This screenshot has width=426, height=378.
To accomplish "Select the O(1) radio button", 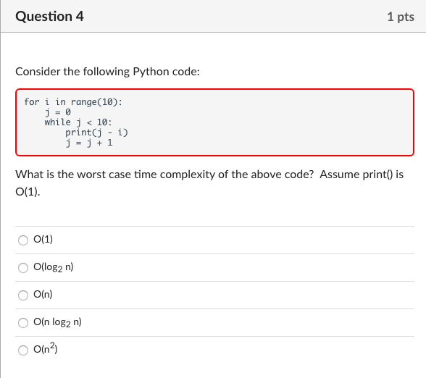I will coord(23,240).
